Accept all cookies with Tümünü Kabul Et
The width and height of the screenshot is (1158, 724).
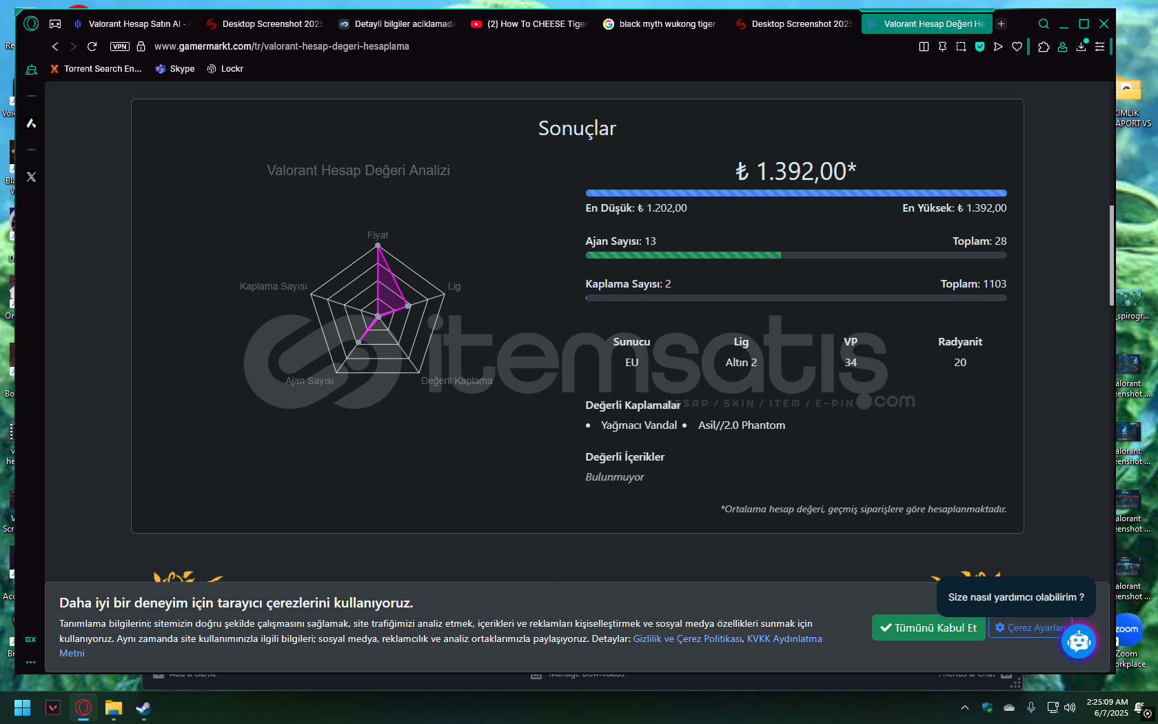point(928,627)
